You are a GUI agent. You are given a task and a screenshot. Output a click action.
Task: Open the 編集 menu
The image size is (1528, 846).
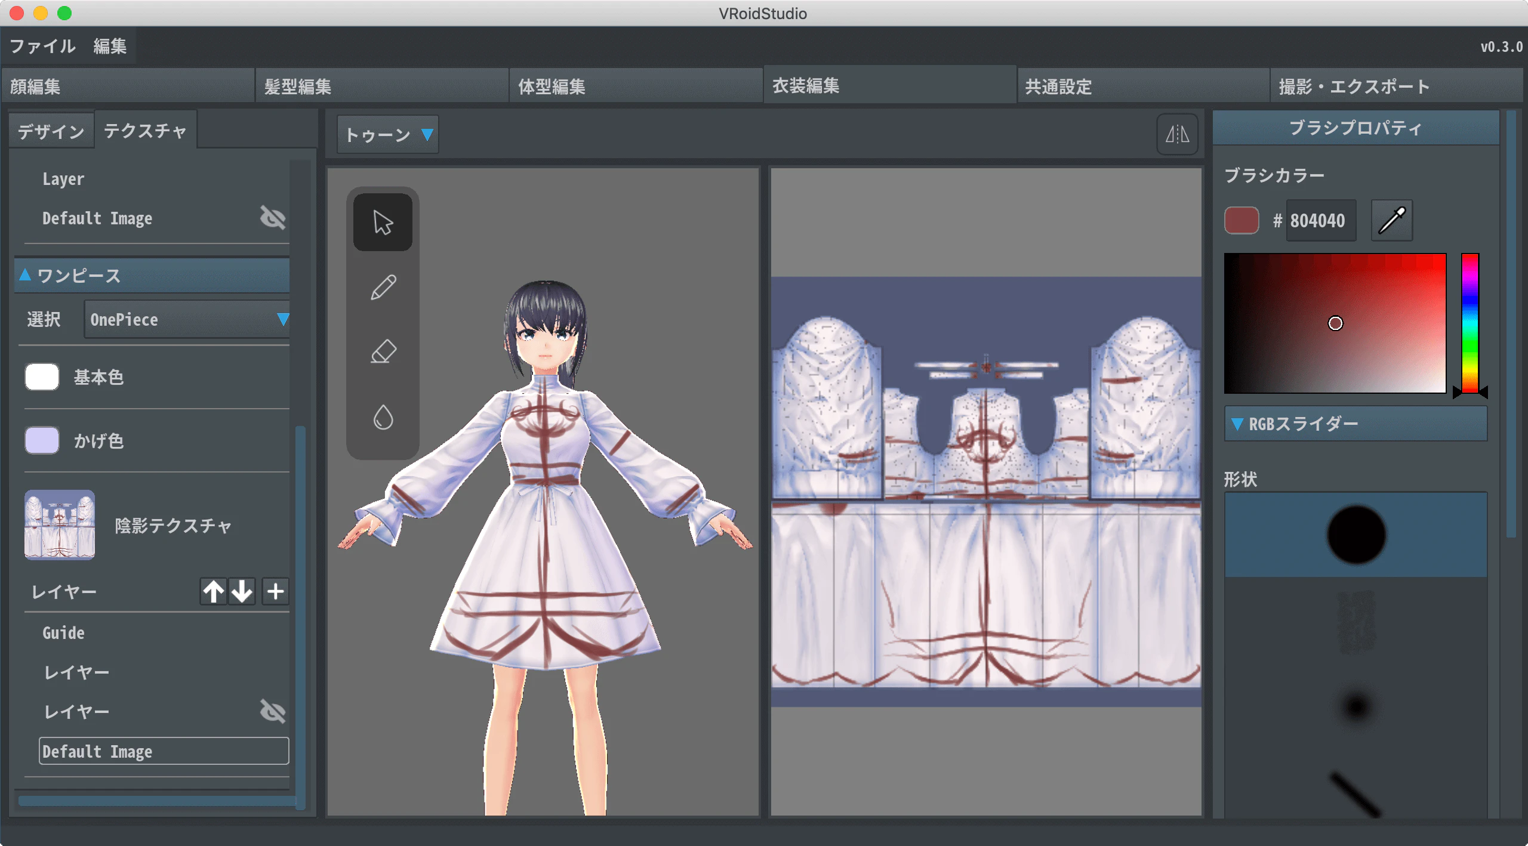tap(110, 46)
